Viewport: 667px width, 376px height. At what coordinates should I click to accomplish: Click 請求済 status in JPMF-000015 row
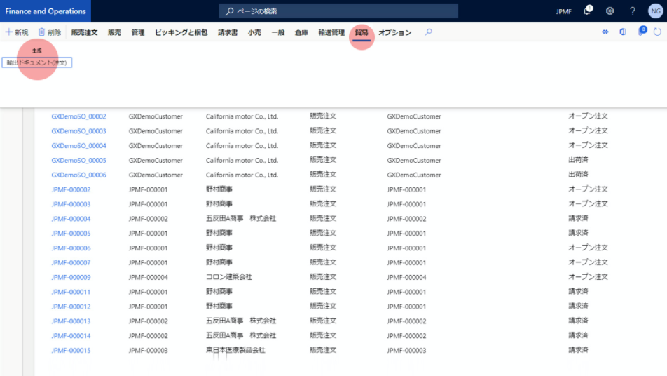[x=578, y=349]
